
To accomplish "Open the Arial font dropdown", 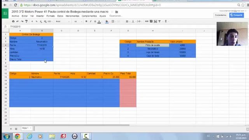I will point(63,21).
